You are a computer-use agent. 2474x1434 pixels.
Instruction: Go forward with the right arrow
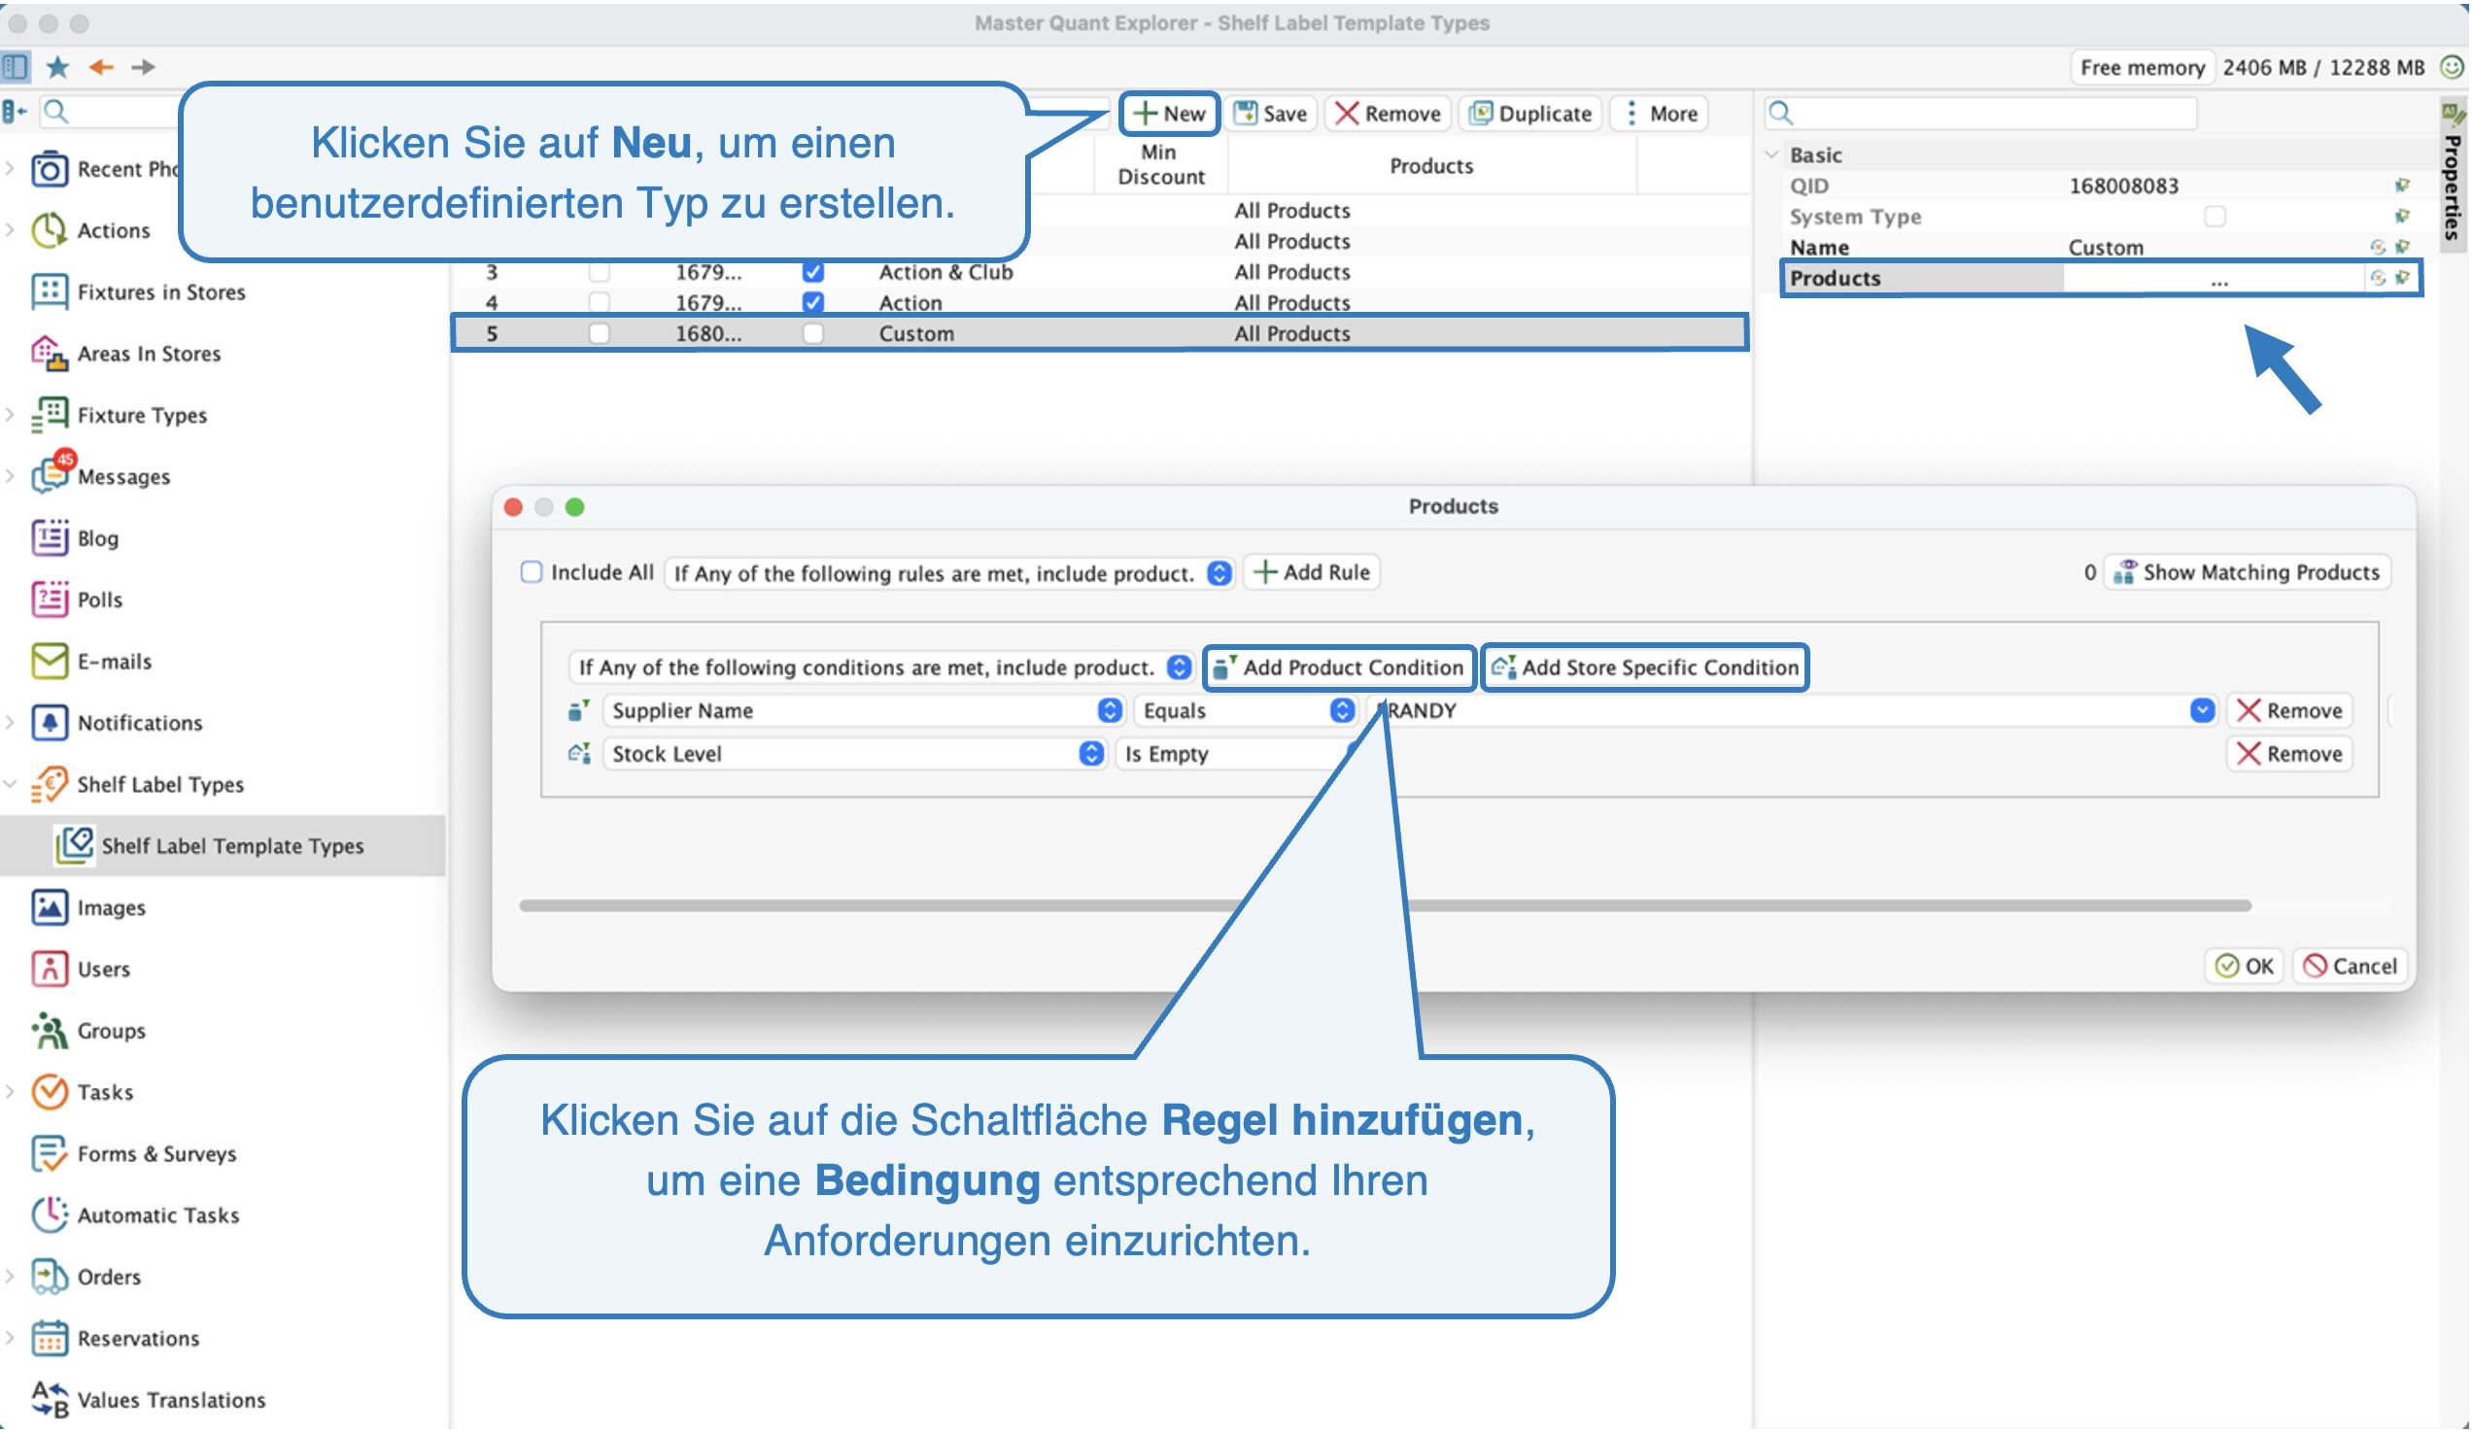click(x=144, y=67)
